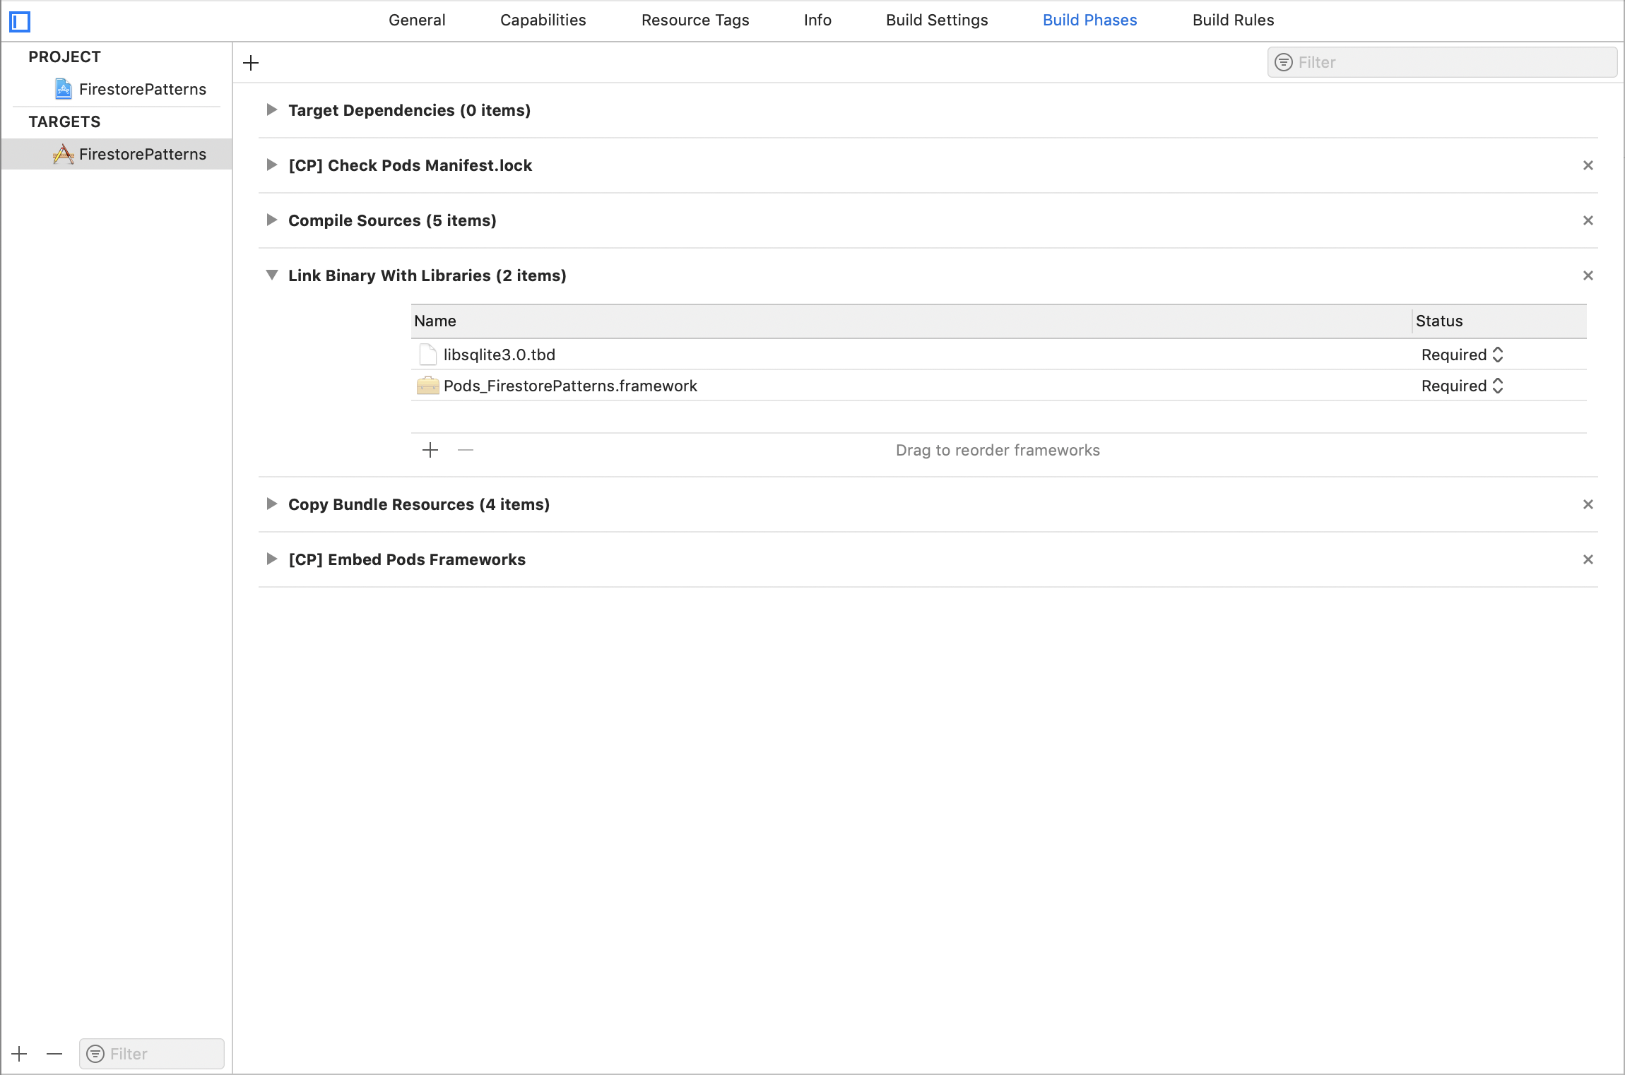Toggle the navigator panel visibility icon
The image size is (1625, 1075).
tap(20, 22)
